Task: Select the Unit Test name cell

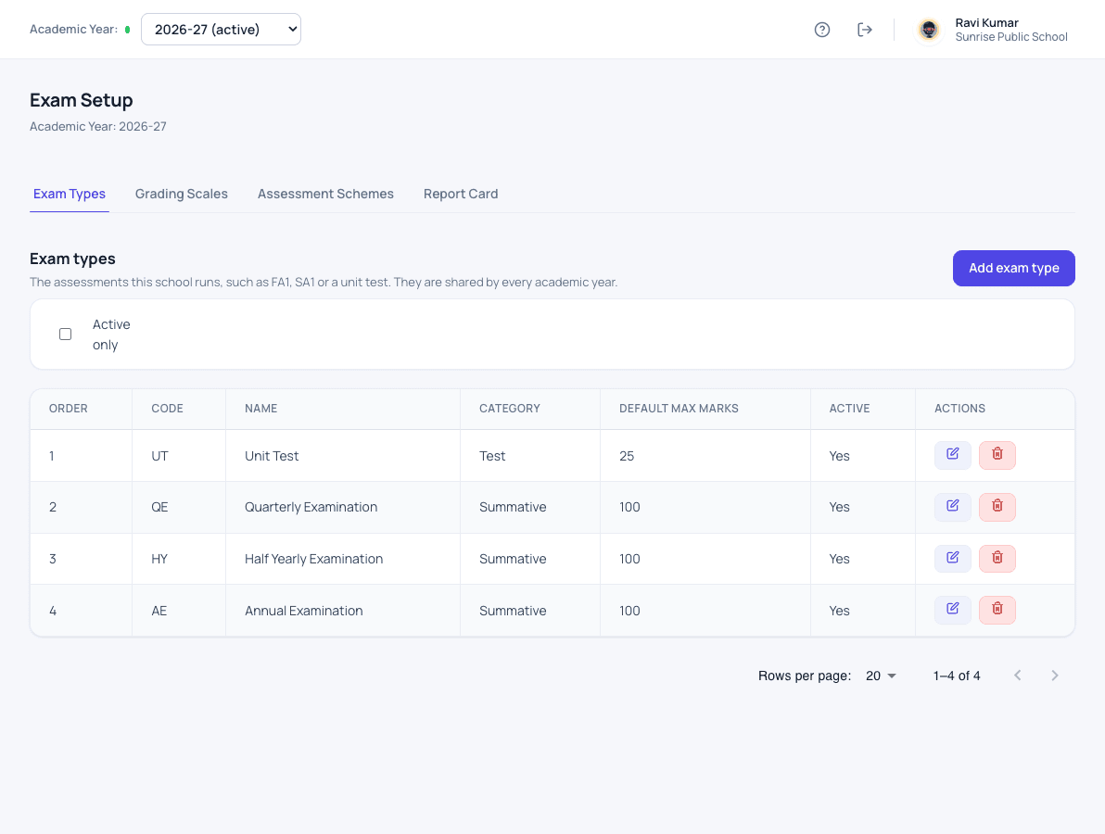Action: pyautogui.click(x=342, y=456)
